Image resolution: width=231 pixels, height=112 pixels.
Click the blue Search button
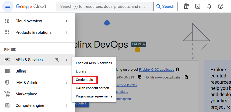click(x=166, y=6)
